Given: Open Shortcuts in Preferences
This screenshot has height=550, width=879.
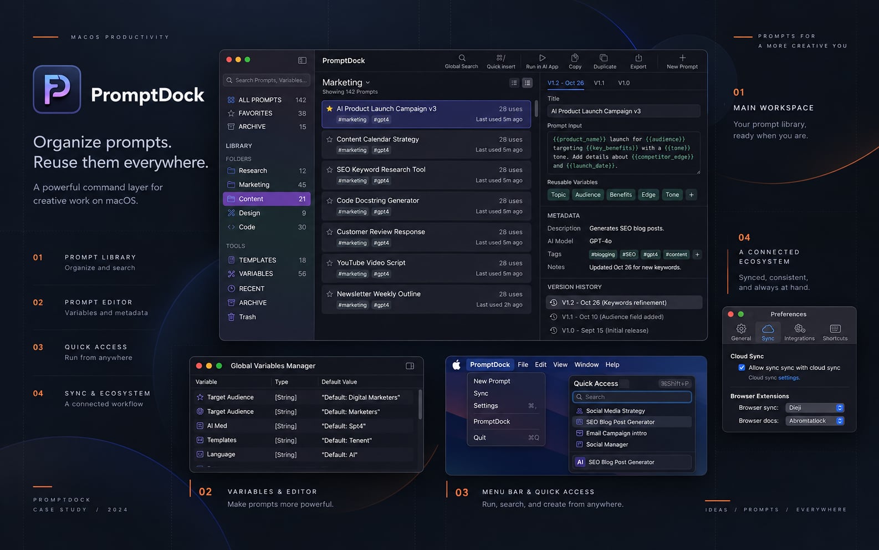Looking at the screenshot, I should tap(835, 332).
